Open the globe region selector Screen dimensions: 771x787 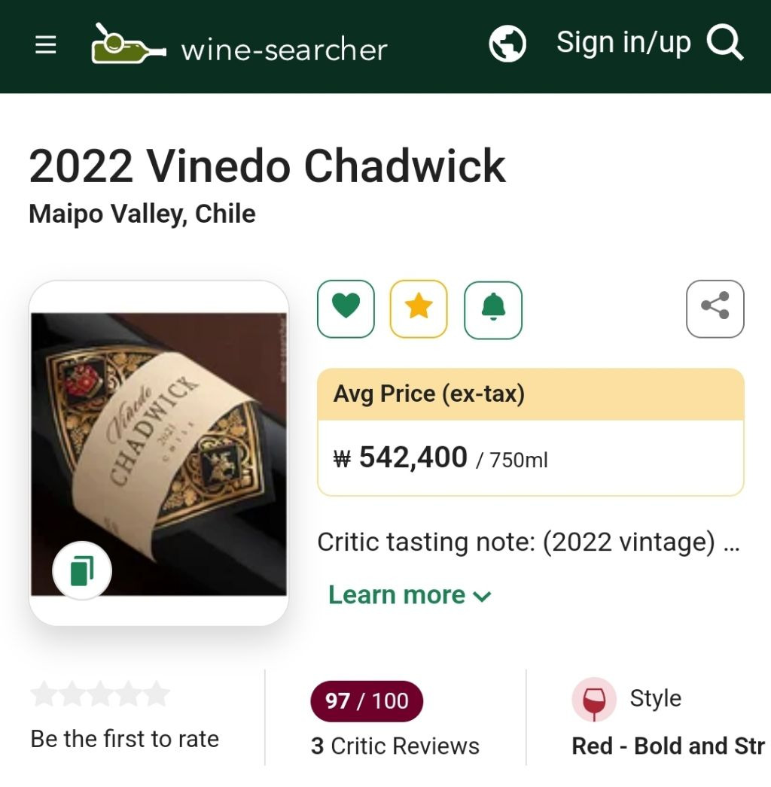[x=507, y=44]
